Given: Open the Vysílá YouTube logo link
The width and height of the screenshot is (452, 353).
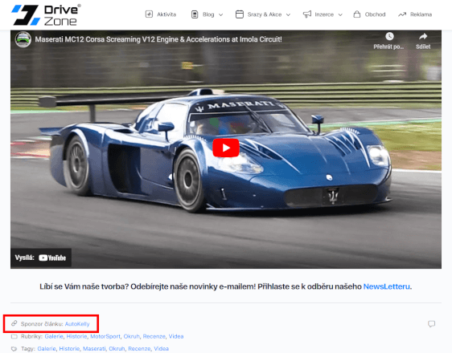Looking at the screenshot, I should [52, 258].
